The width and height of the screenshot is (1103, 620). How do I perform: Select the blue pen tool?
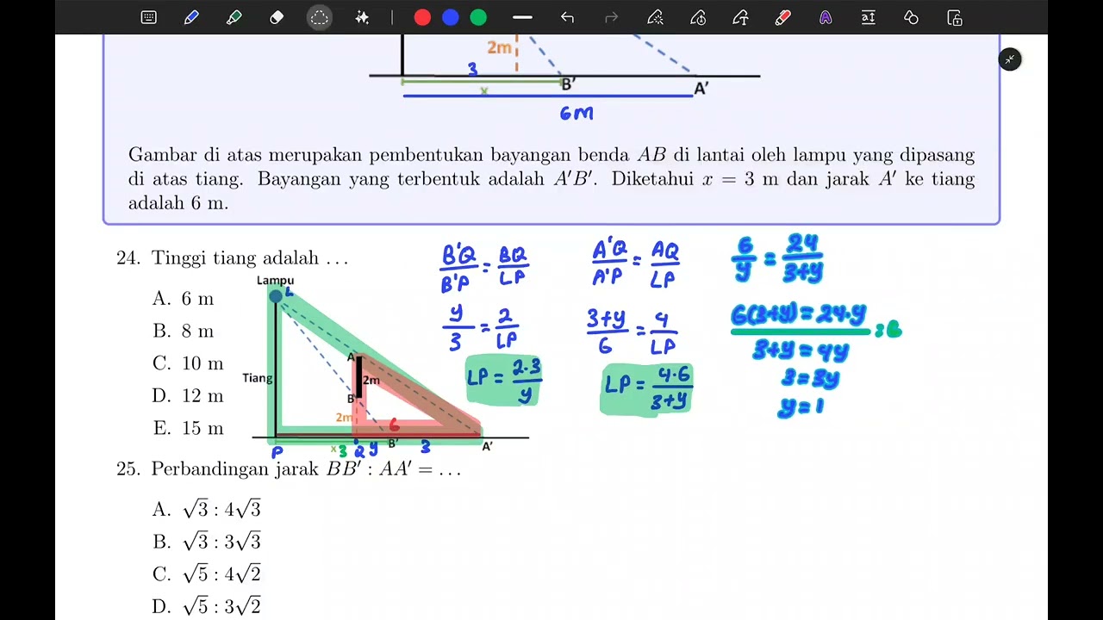191,17
